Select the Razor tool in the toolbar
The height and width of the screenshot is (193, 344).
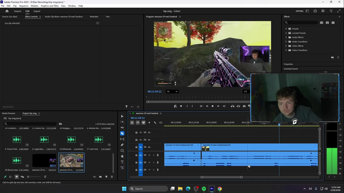click(x=122, y=133)
